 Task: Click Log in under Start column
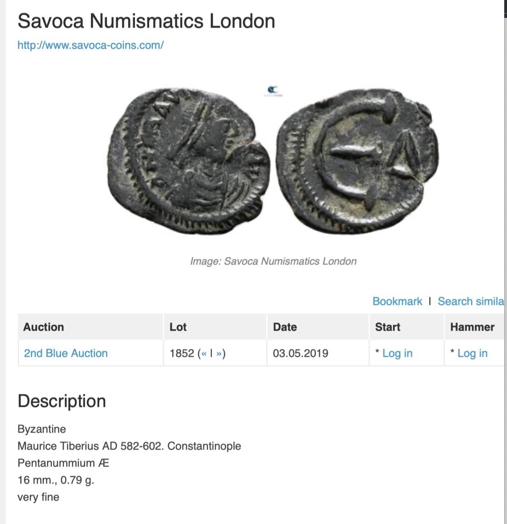pos(397,353)
